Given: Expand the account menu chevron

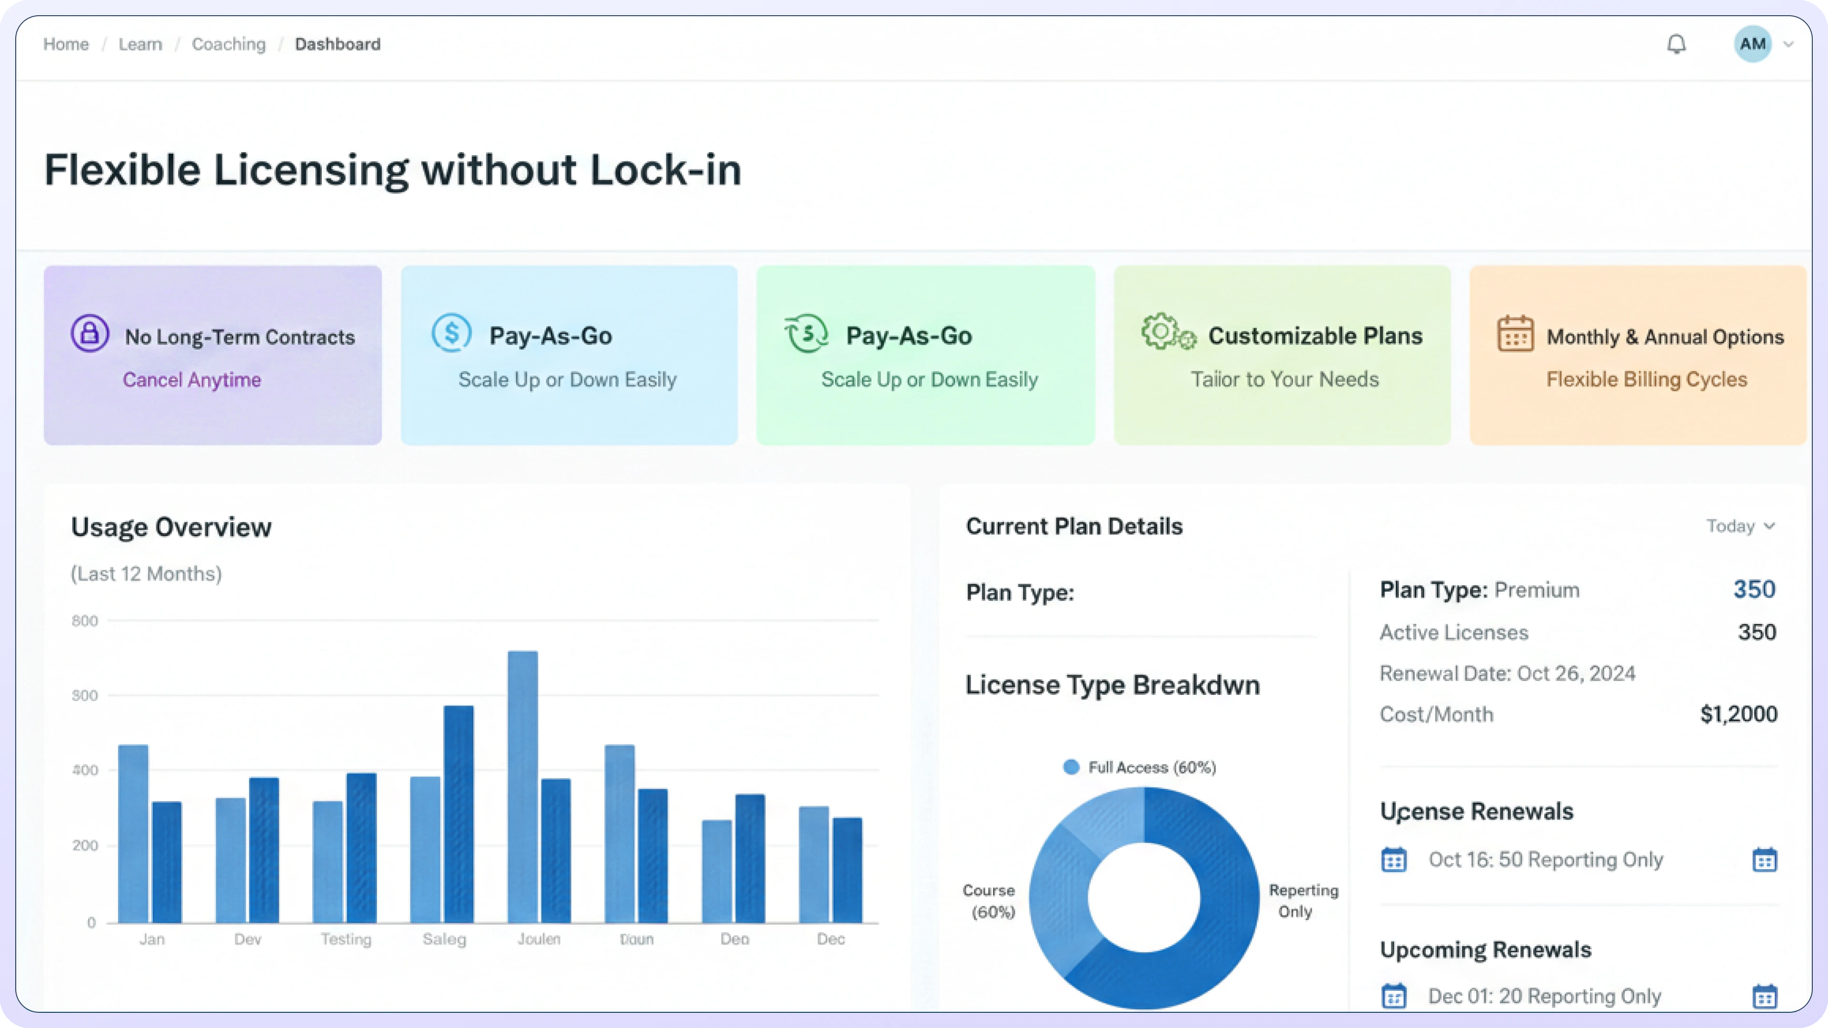Looking at the screenshot, I should click(1788, 44).
